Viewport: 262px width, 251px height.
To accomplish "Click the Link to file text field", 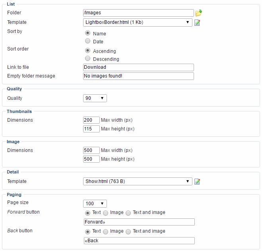I will point(138,67).
